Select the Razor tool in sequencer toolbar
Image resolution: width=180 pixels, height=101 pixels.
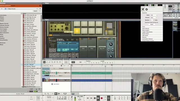(52, 62)
